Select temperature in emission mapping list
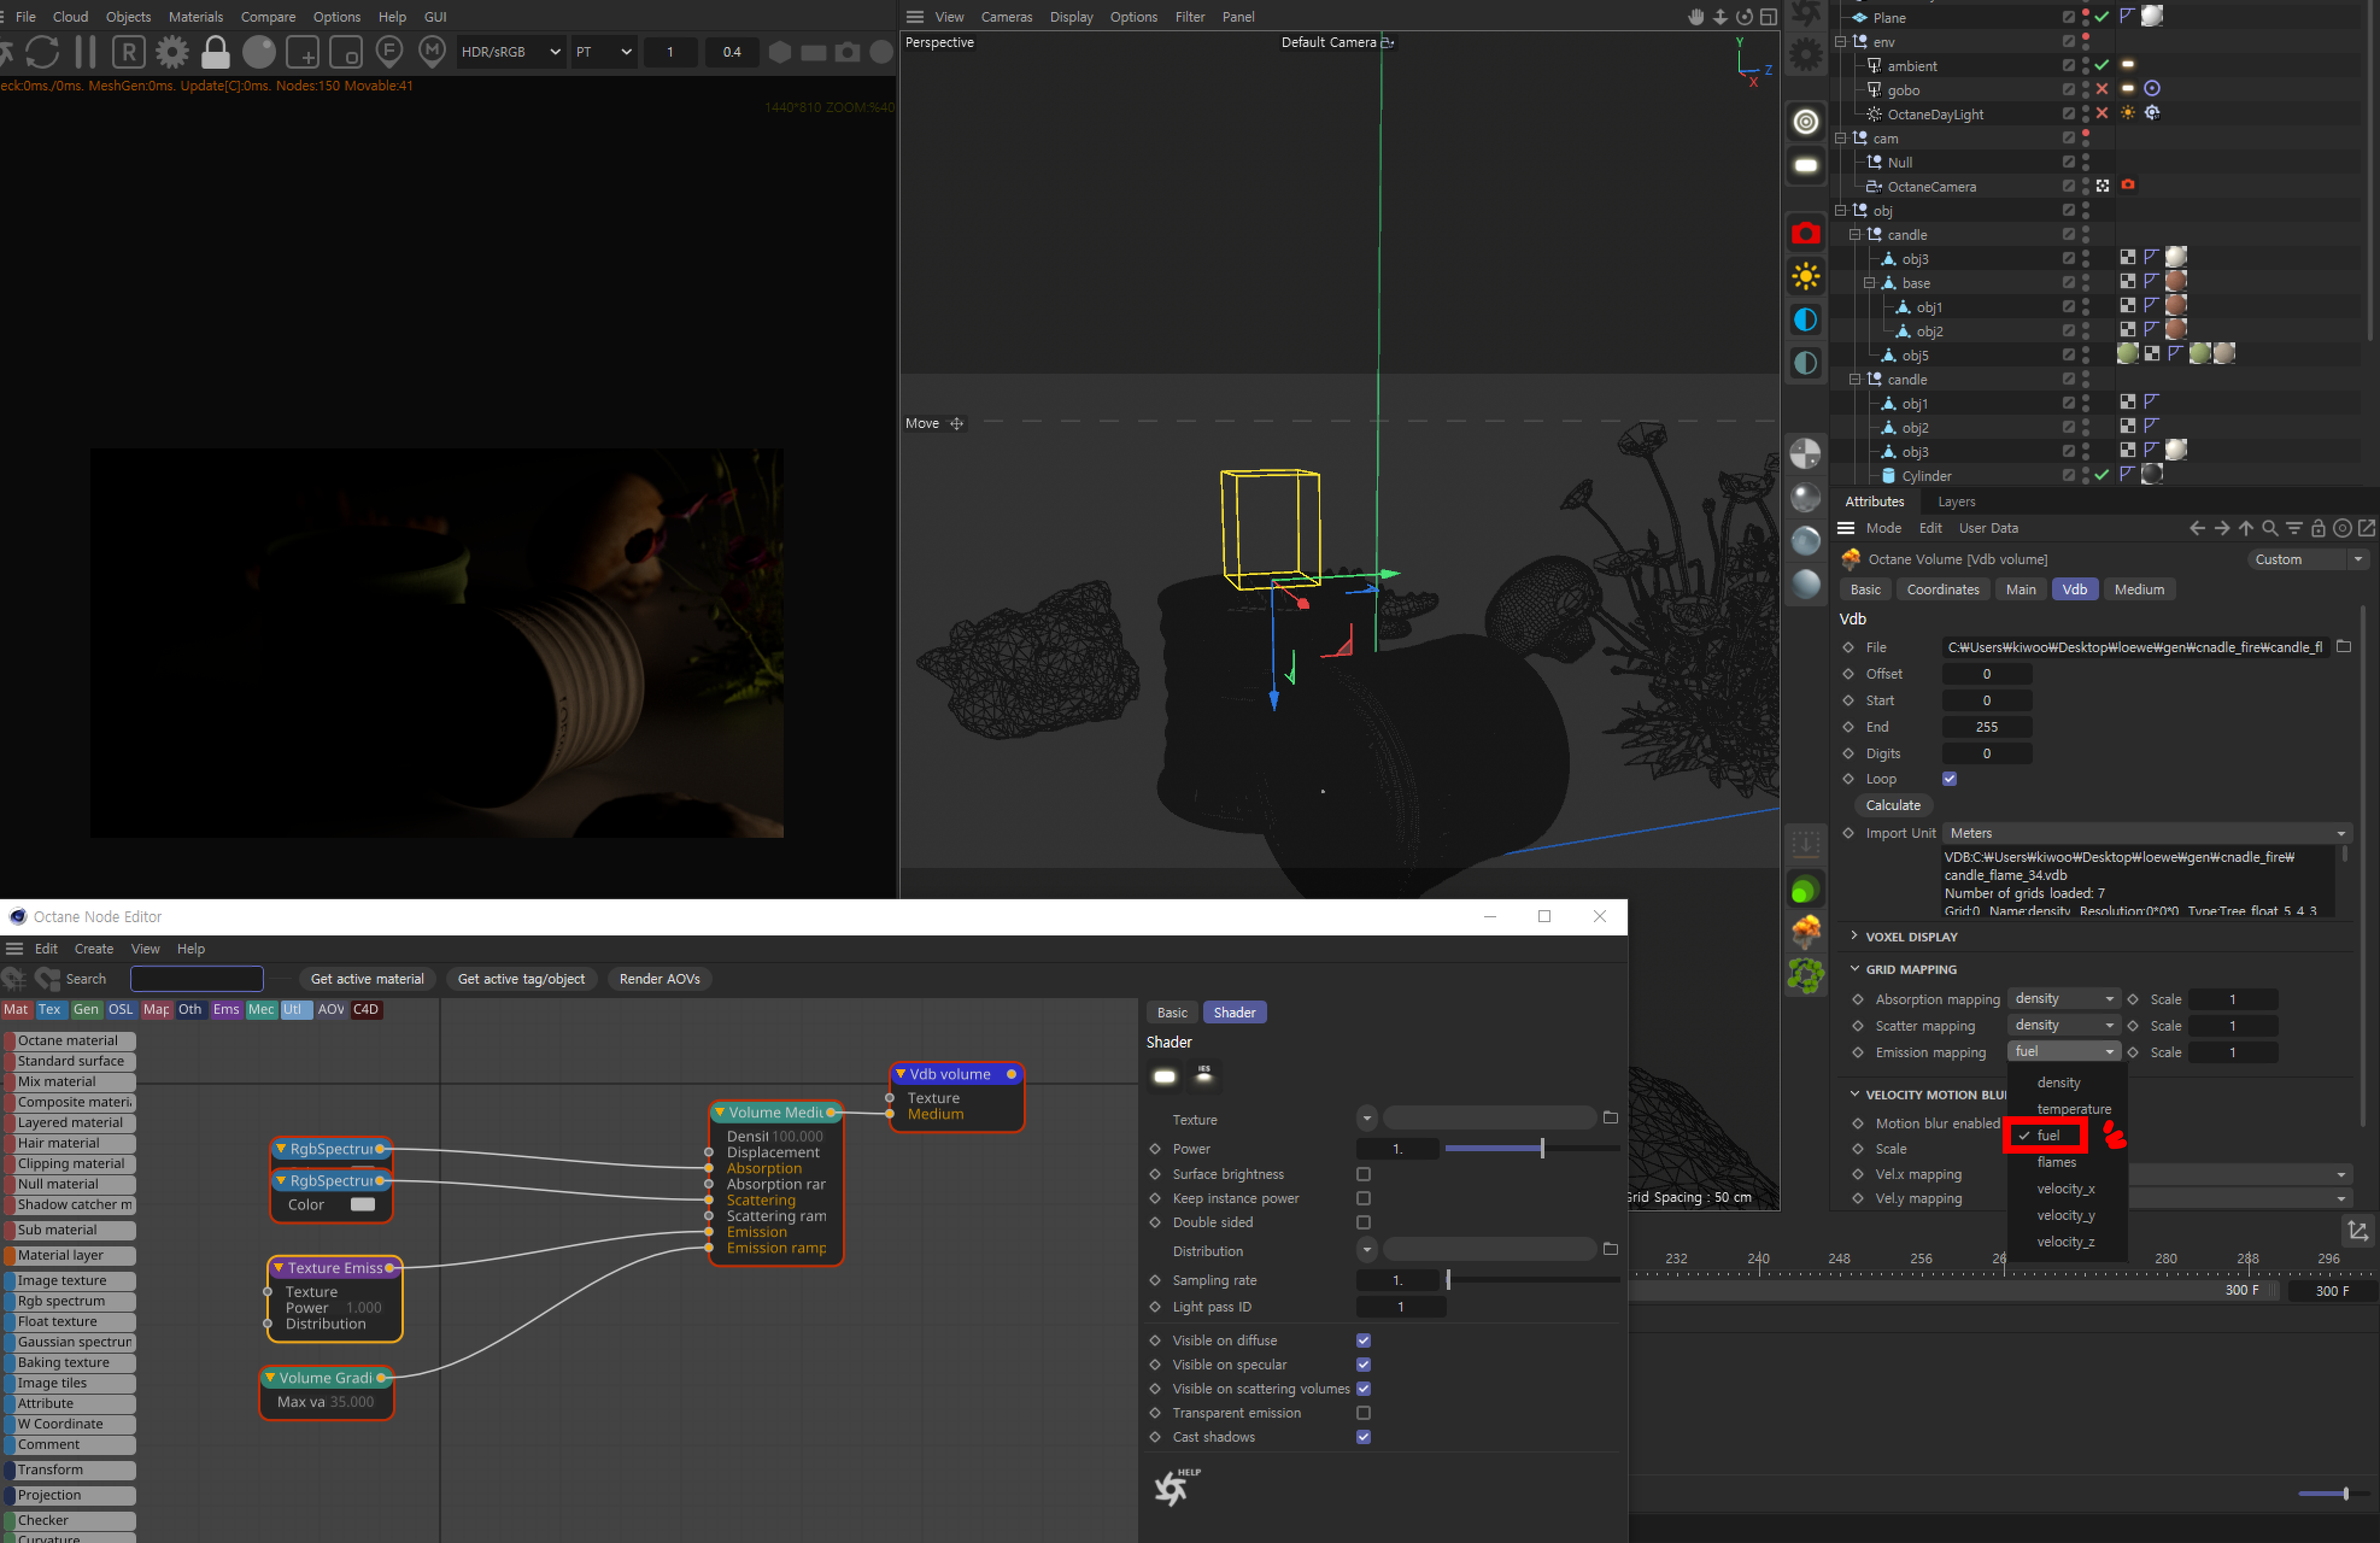Image resolution: width=2380 pixels, height=1543 pixels. click(x=2074, y=1109)
